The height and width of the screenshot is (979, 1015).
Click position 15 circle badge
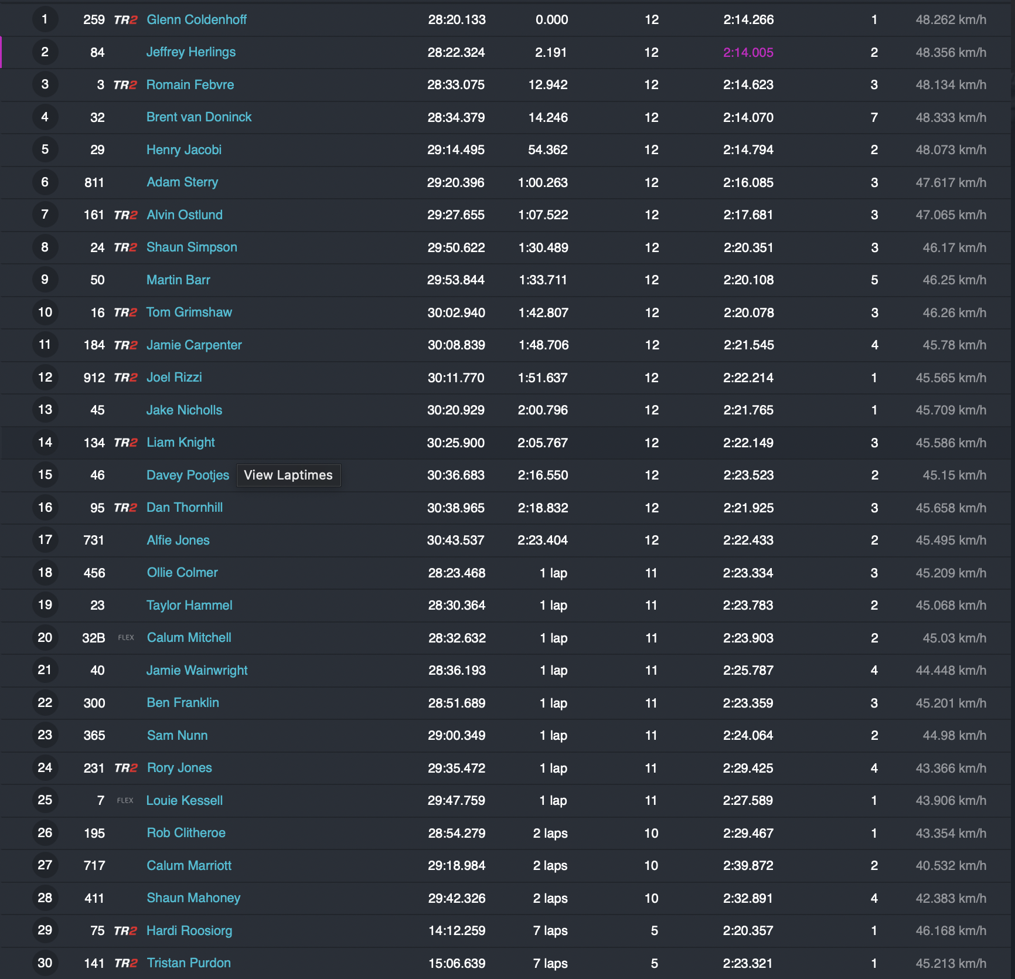[45, 475]
